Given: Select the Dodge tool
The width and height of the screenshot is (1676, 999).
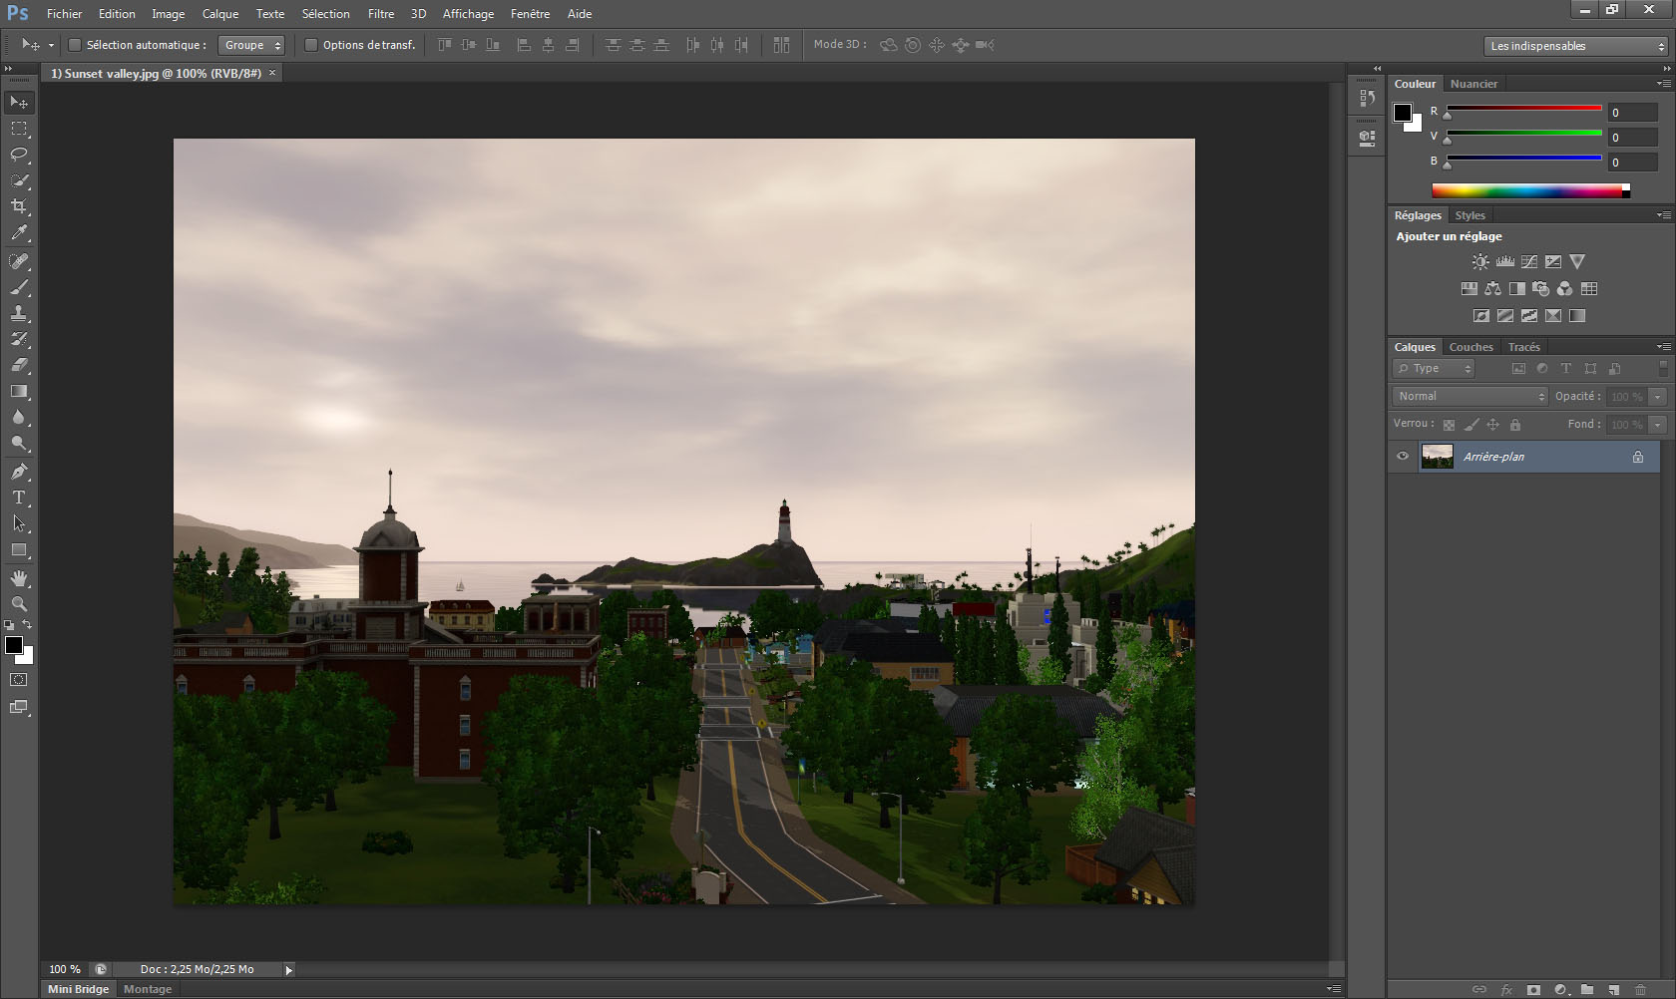Looking at the screenshot, I should pyautogui.click(x=19, y=443).
